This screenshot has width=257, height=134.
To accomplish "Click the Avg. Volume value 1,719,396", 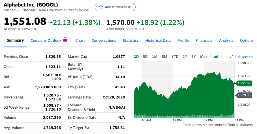I will tap(52, 128).
